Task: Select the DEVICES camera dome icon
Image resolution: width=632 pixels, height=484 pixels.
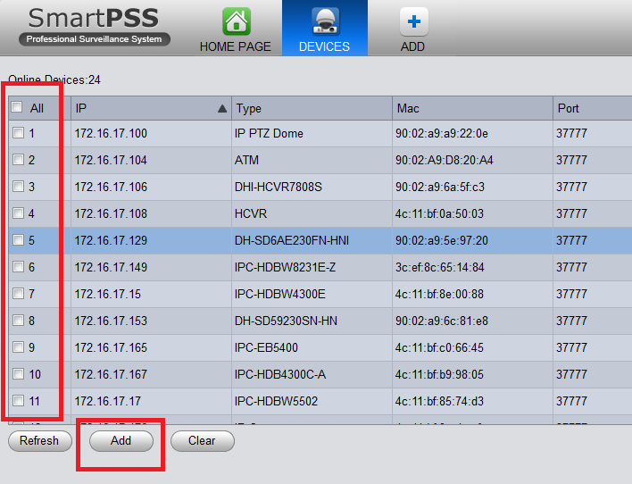Action: 325,21
